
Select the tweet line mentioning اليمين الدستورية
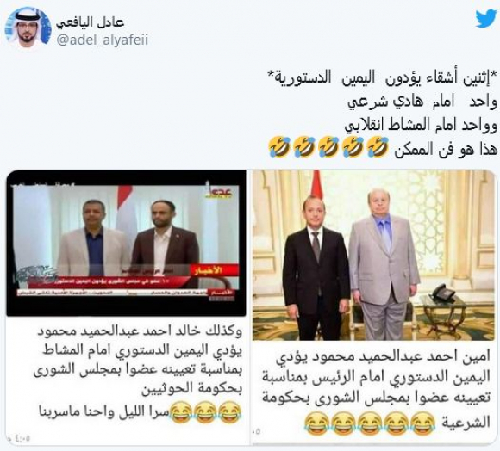tap(382, 78)
